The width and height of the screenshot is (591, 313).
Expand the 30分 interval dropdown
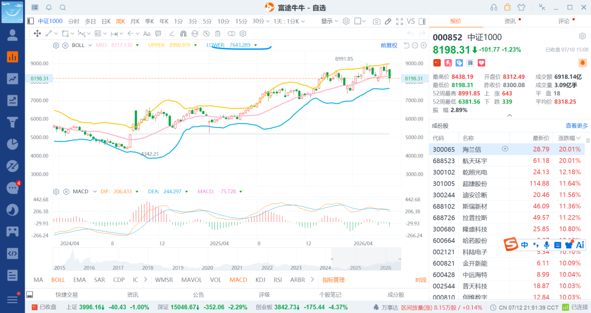coord(268,21)
